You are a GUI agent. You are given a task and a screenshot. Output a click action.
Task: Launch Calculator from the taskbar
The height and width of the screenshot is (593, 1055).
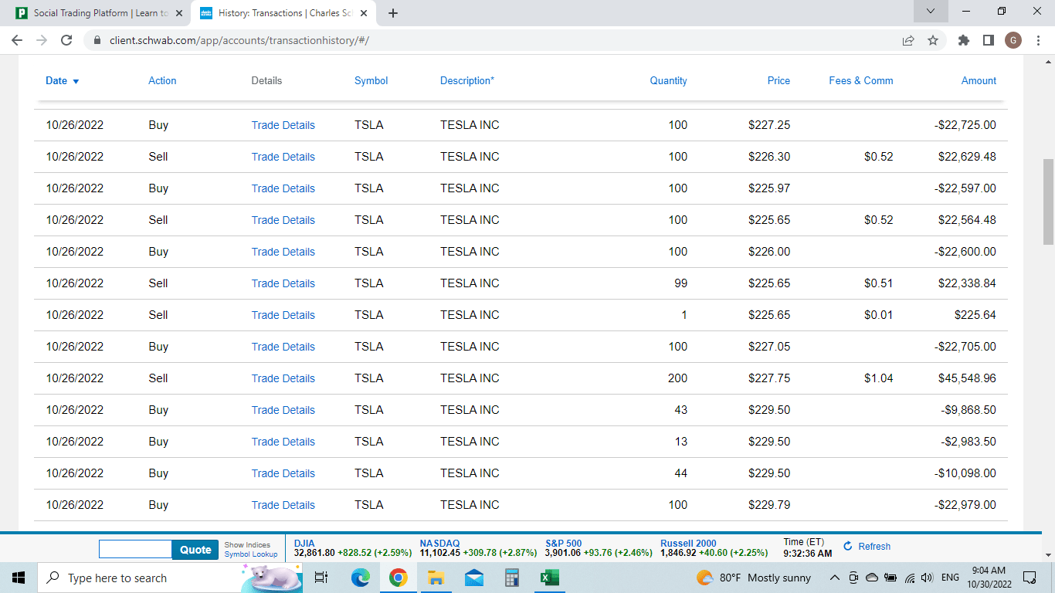[x=511, y=578]
